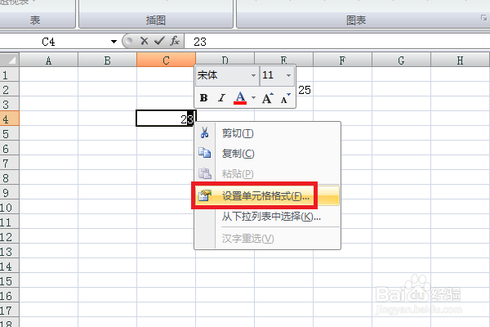The image size is (490, 327).
Task: Decrease font size with the smaller A
Action: (286, 98)
